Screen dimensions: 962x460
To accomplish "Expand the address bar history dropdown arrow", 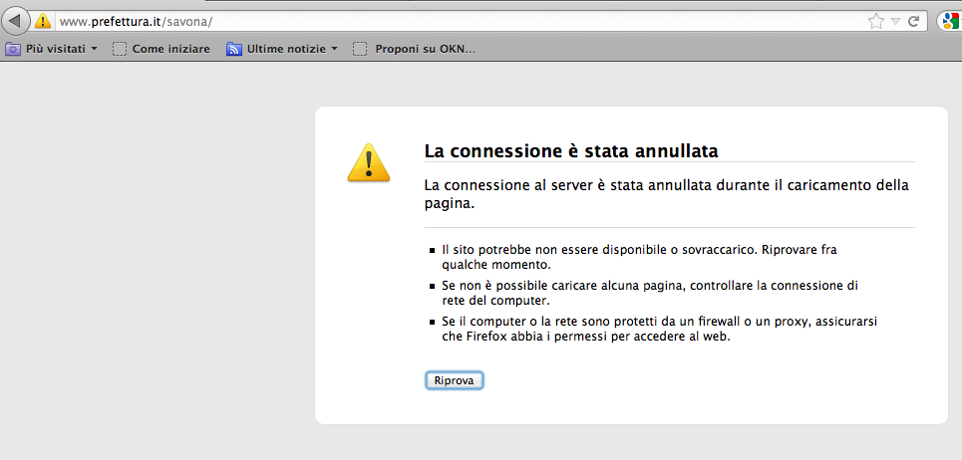I will click(x=895, y=21).
